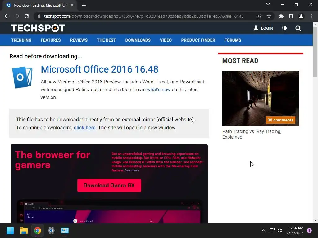Open Path Tracing vs. Ray Tracing, Explained
Image resolution: width=318 pixels, height=238 pixels.
[x=252, y=134]
